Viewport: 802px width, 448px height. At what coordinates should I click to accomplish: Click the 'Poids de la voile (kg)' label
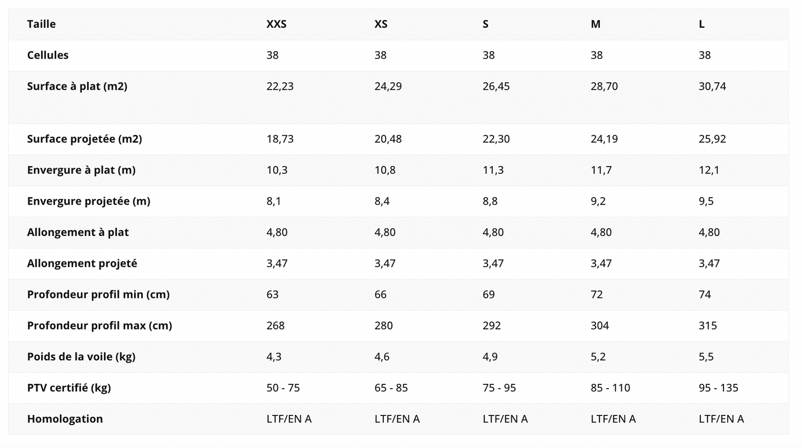point(81,357)
